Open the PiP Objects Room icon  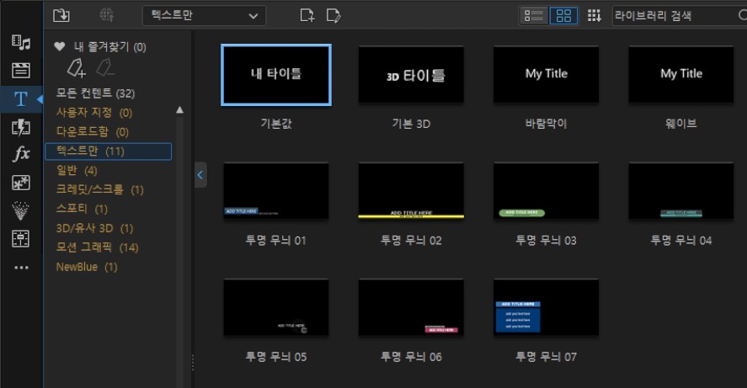[x=21, y=183]
